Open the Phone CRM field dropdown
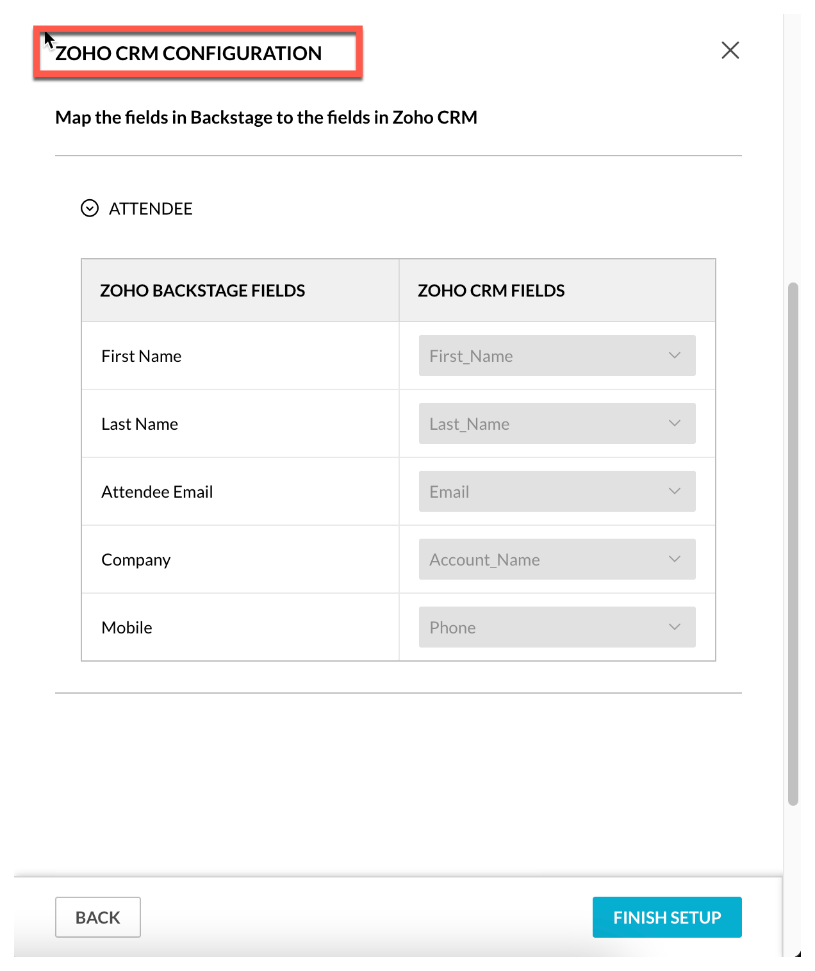This screenshot has height=971, width=815. coord(556,627)
